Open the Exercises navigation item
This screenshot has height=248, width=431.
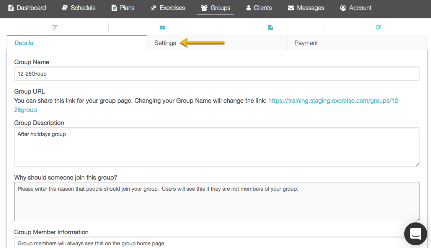tap(168, 8)
